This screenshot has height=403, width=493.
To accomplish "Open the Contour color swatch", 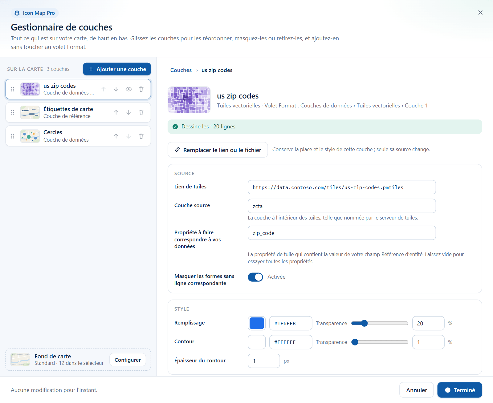I will pyautogui.click(x=257, y=342).
